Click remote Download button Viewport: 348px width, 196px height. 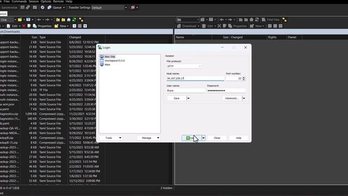tap(187, 26)
